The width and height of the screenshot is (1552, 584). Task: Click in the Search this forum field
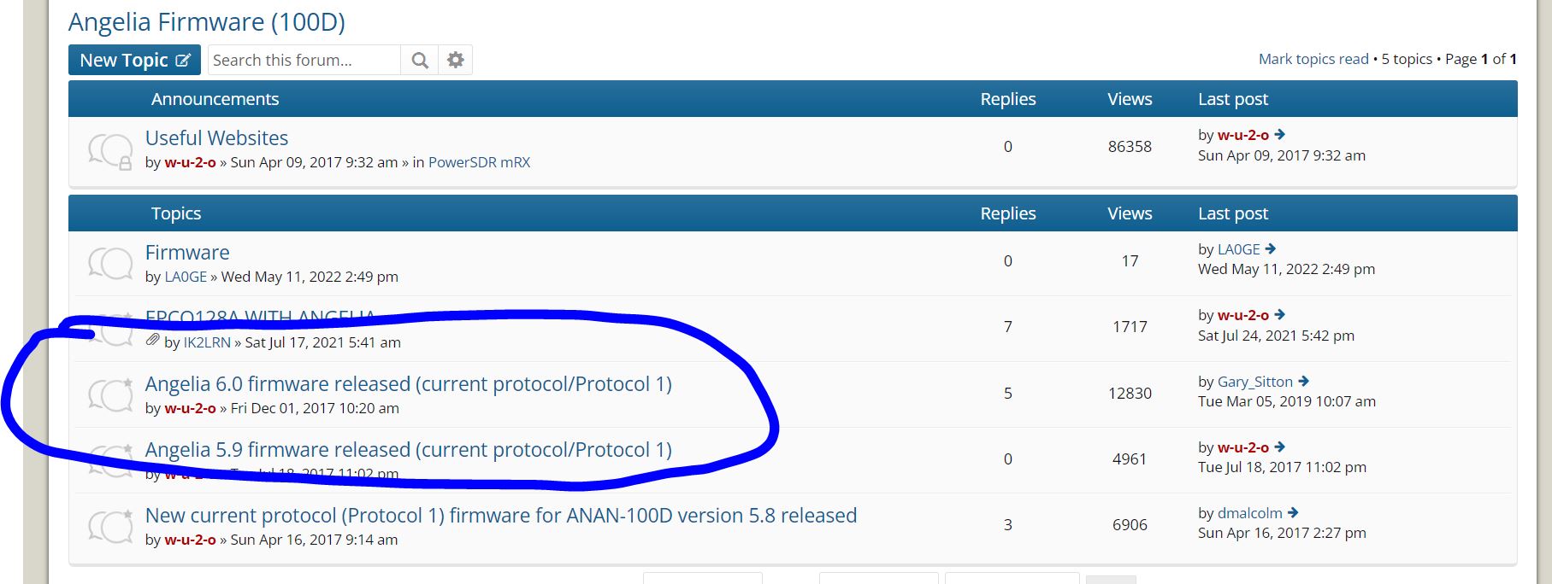pos(304,60)
